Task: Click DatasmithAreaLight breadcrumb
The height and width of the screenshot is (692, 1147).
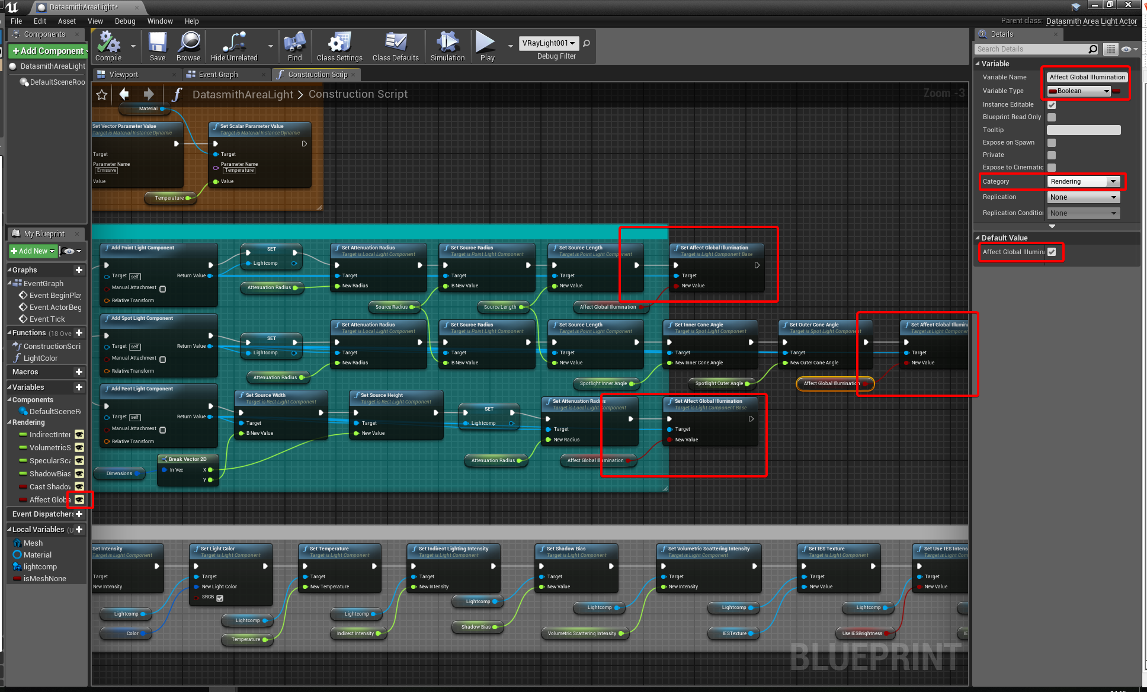Action: pos(243,94)
